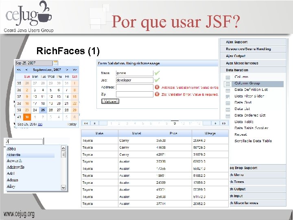
Task: Click the suggestion list scrollbar thumb
Action: pos(63,154)
